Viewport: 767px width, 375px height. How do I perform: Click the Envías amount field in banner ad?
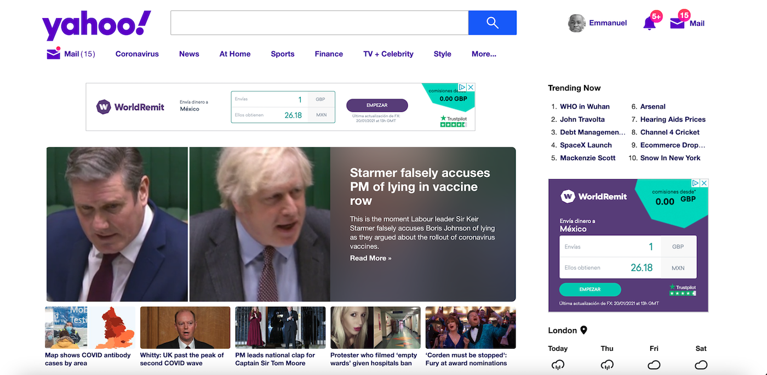[x=270, y=99]
